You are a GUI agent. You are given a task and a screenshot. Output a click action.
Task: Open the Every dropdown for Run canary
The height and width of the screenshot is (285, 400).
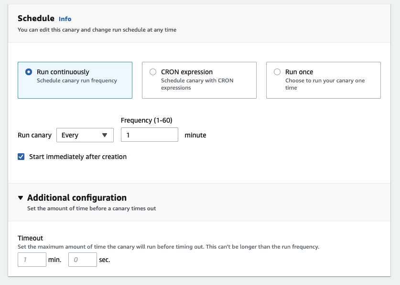pos(85,135)
